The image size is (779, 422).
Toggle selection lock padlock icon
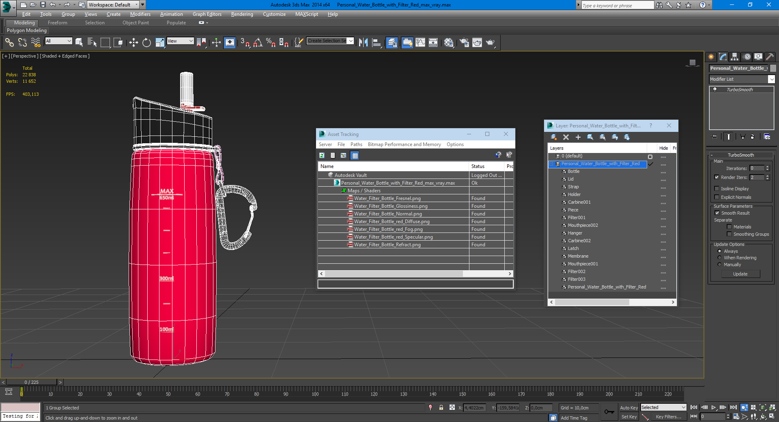pos(441,407)
